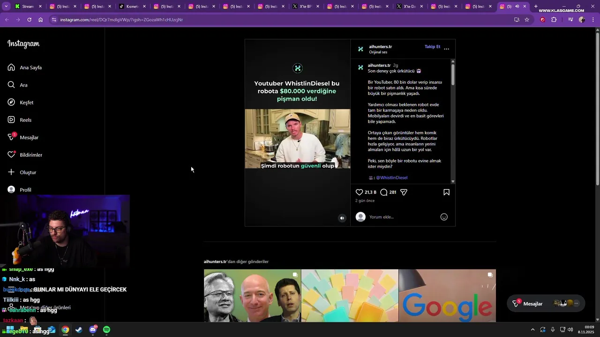
Task: Click Oluştur in the sidebar
Action: coord(22,172)
